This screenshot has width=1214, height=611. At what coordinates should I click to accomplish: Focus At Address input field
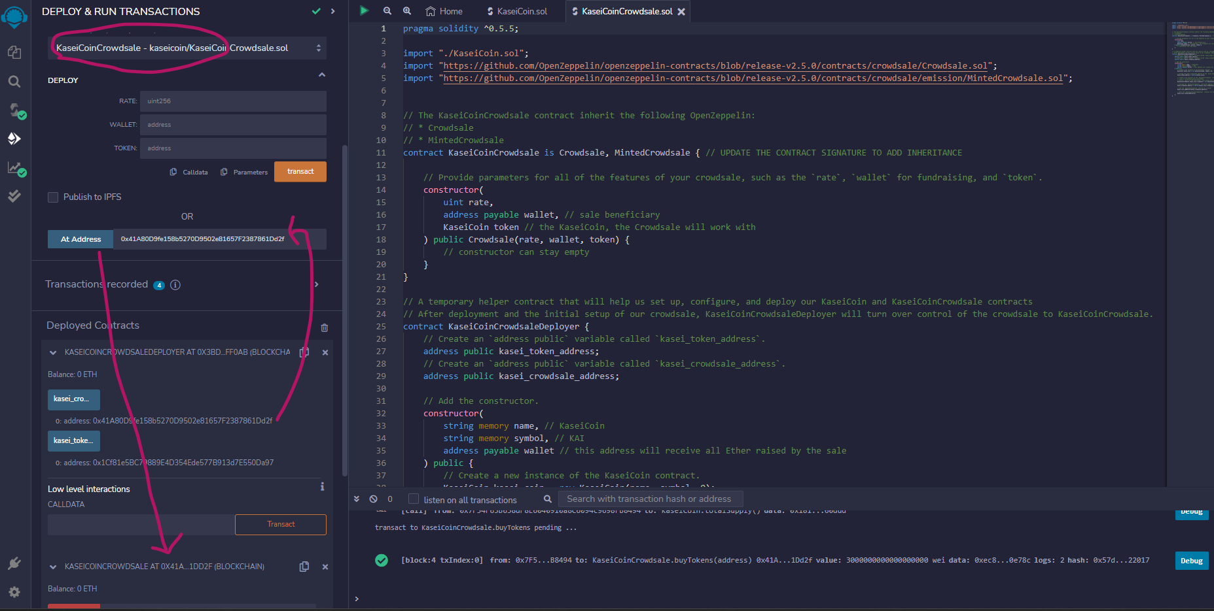pyautogui.click(x=220, y=239)
